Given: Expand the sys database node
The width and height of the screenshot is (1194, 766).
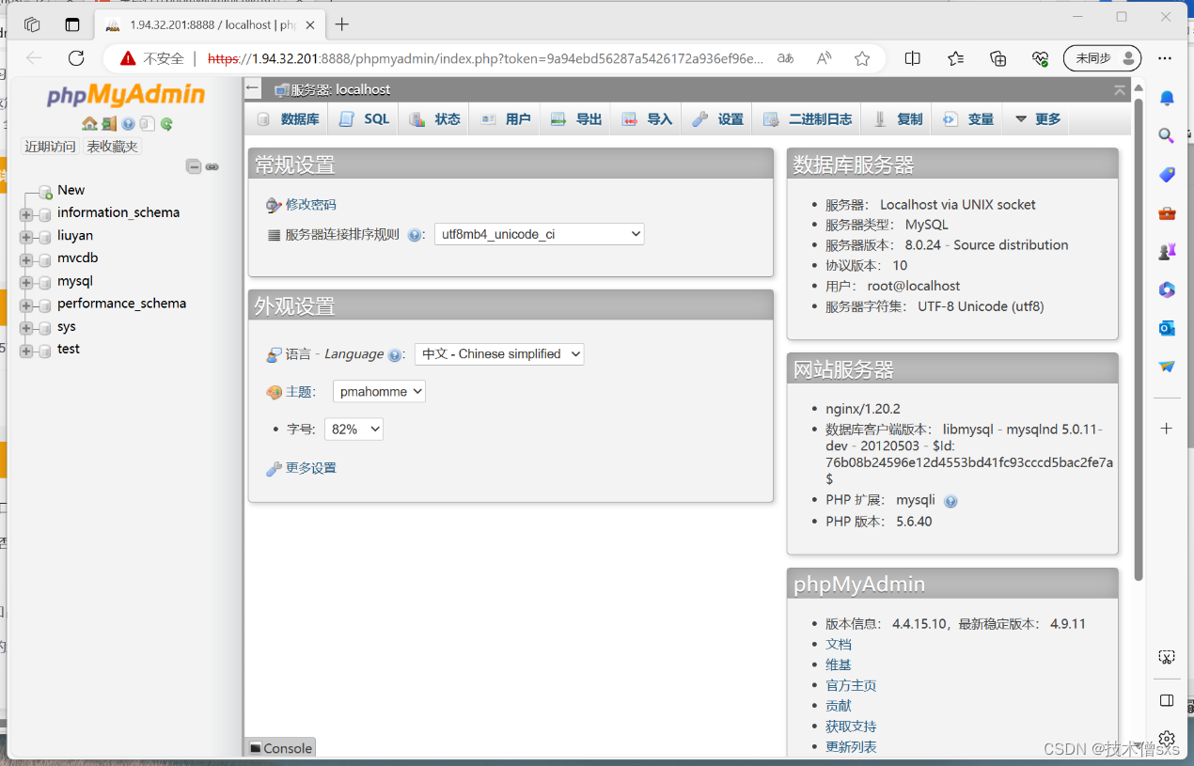Looking at the screenshot, I should [26, 328].
